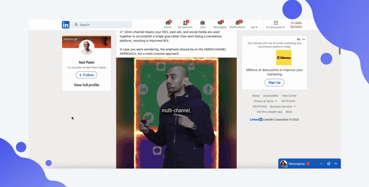The width and height of the screenshot is (369, 187).
Task: Open the Help Center link
Action: point(289,96)
